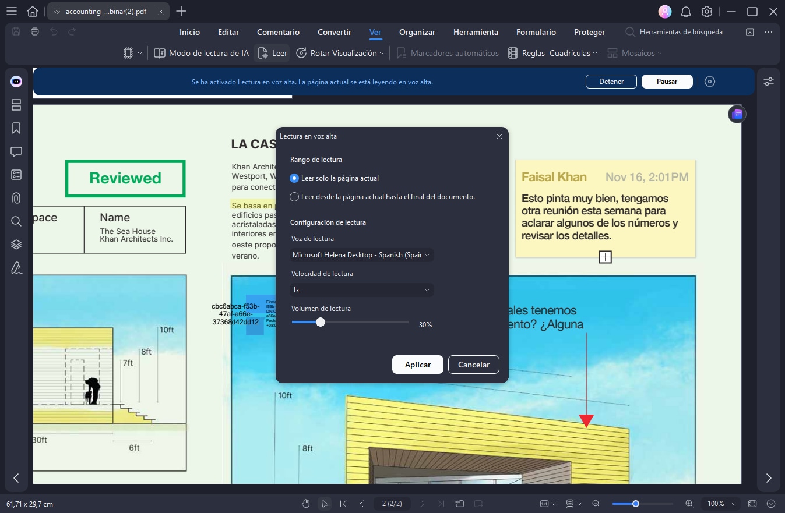The image size is (785, 513).
Task: Toggle Reglas rulers display
Action: (526, 53)
